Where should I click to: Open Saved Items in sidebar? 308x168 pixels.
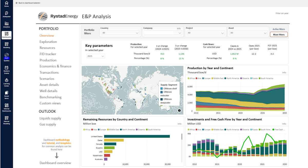tap(6, 95)
